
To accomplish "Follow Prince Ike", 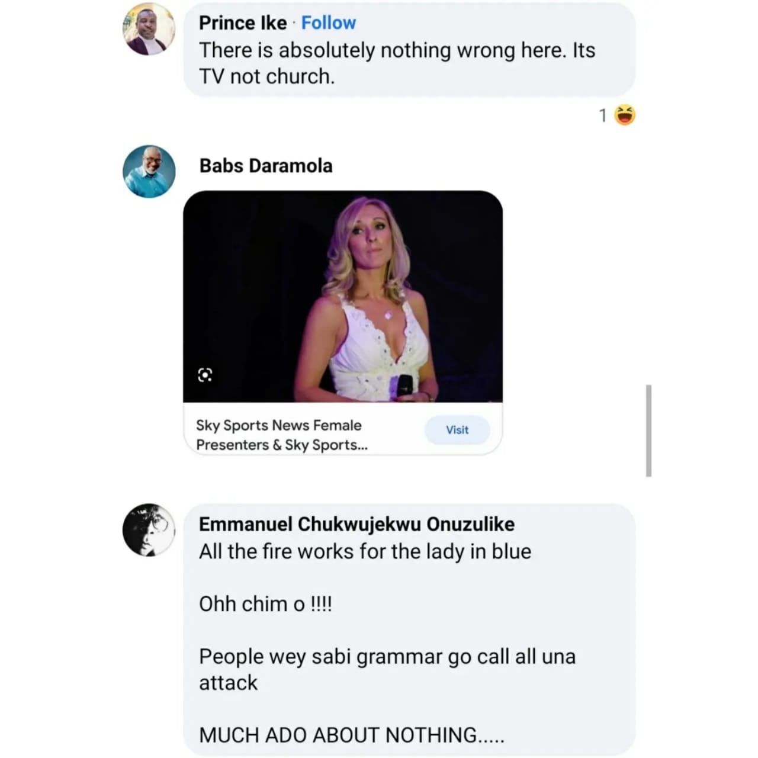I will pyautogui.click(x=329, y=23).
